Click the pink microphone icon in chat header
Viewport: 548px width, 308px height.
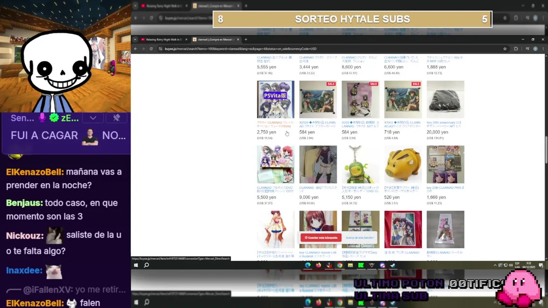(42, 118)
